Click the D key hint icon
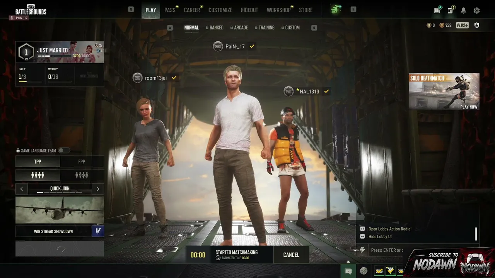This screenshot has height=278, width=495. (314, 28)
